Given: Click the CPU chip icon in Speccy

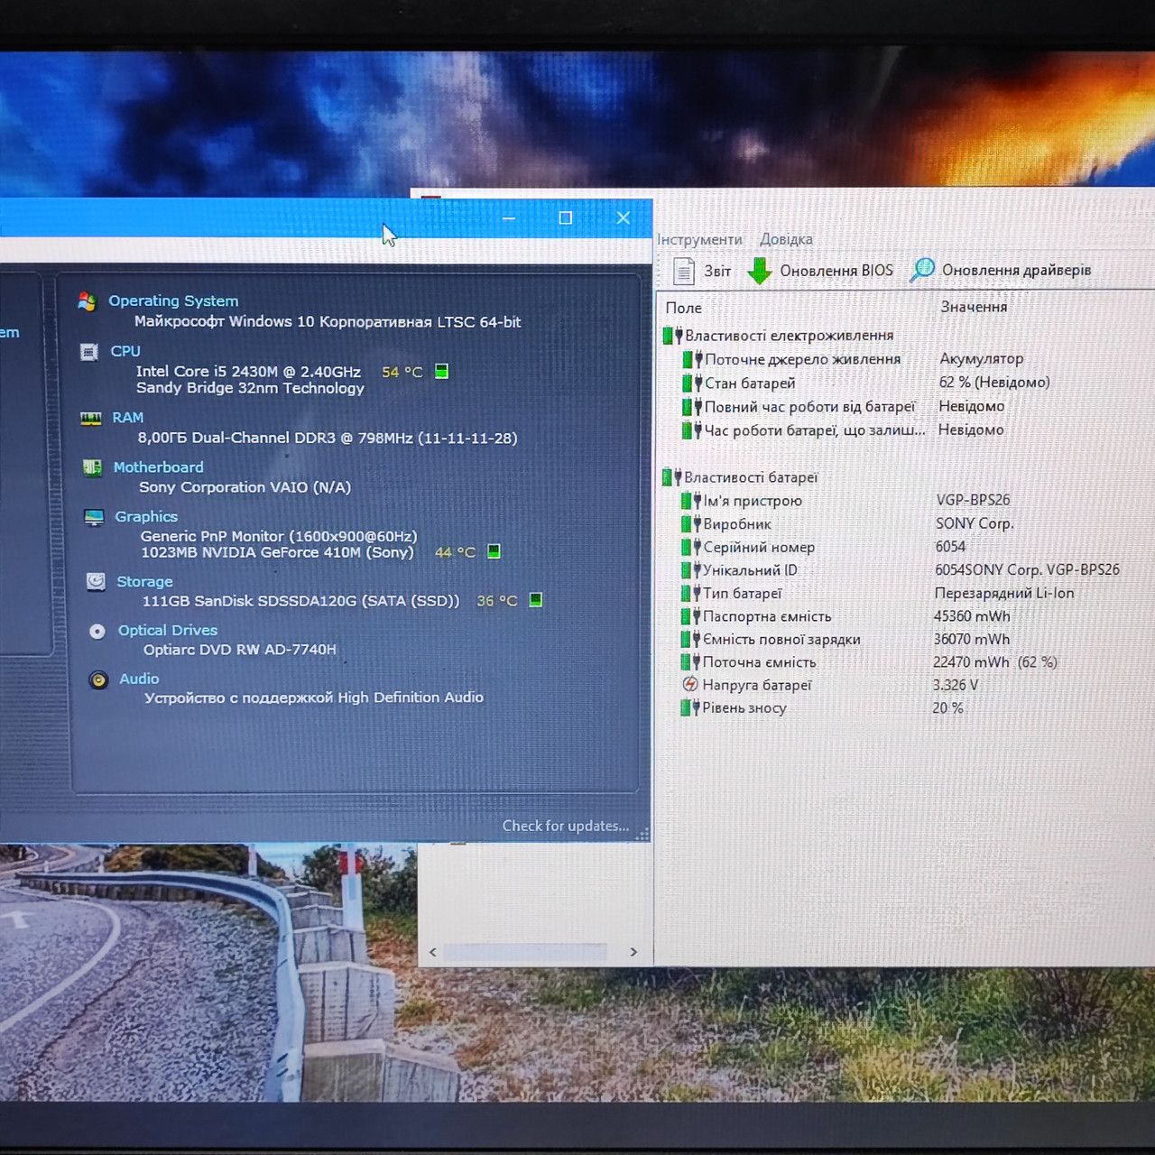Looking at the screenshot, I should [89, 352].
